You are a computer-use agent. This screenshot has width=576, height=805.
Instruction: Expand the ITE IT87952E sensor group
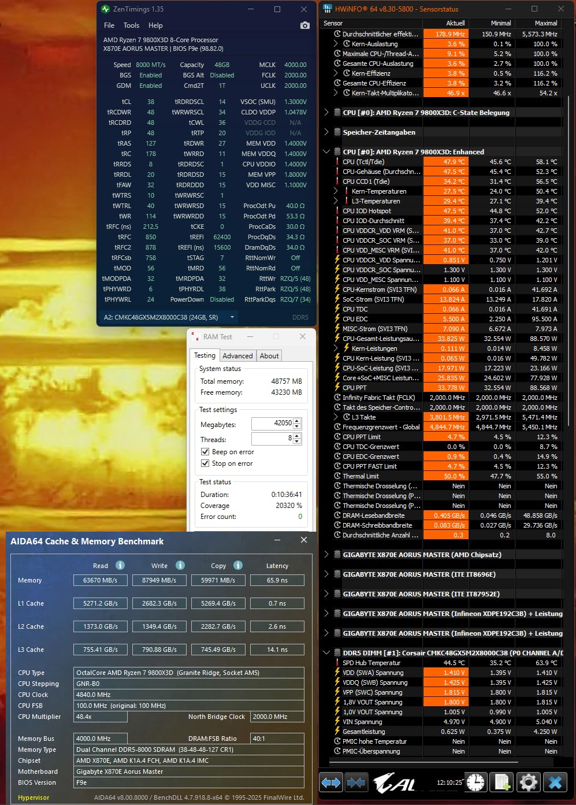pos(327,594)
